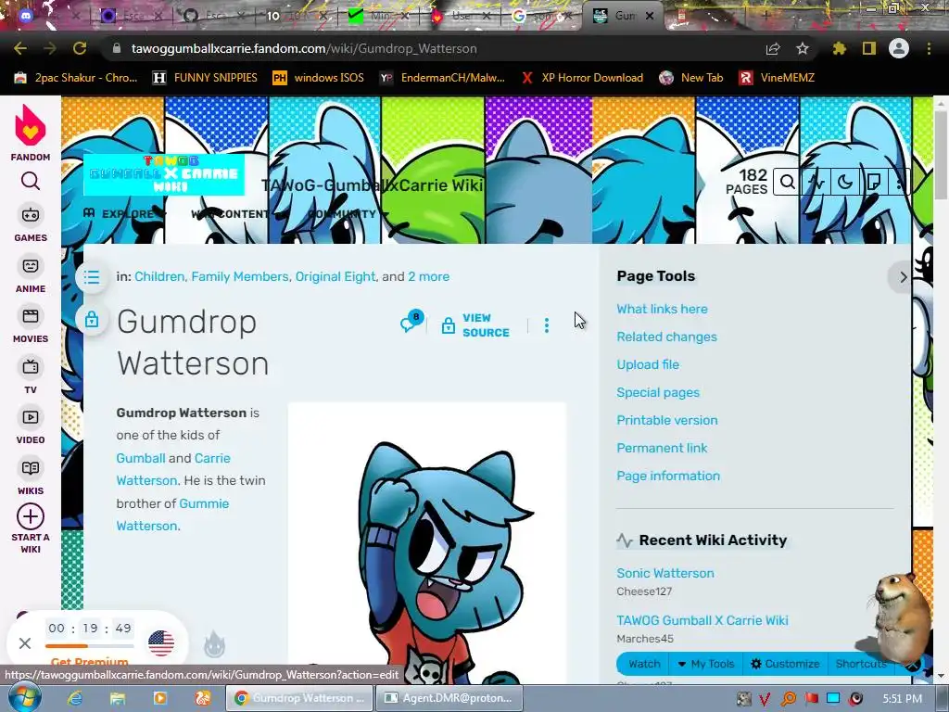
Task: Open Video section in Fandom sidebar
Action: click(31, 426)
